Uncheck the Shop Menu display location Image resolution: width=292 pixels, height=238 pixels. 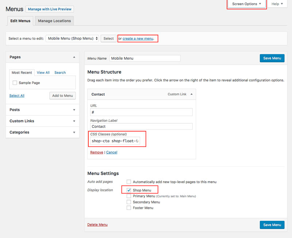pyautogui.click(x=129, y=190)
